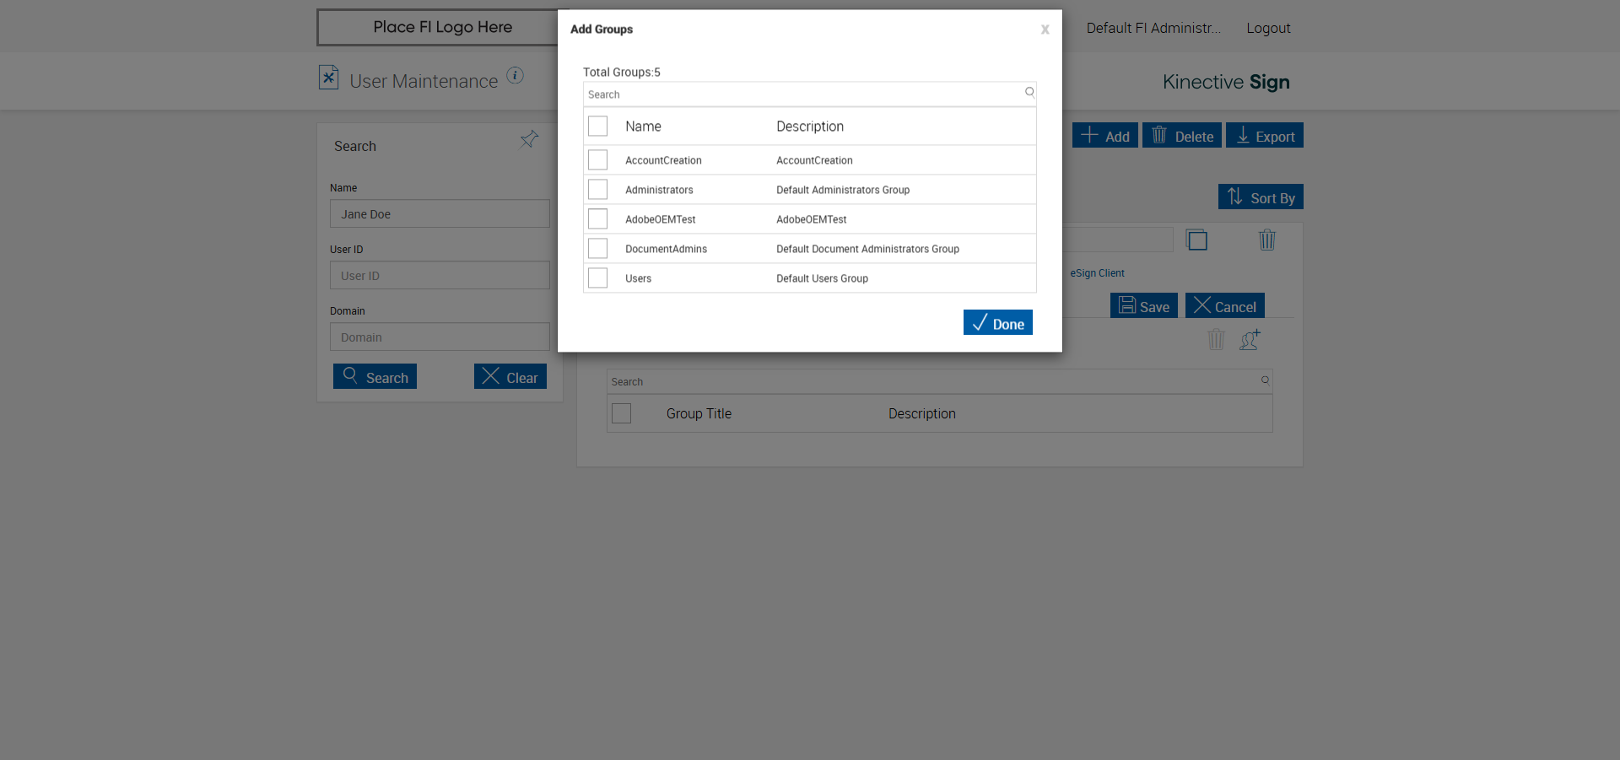Screen dimensions: 1620x760
Task: Close the Add Groups dialog
Action: (1045, 30)
